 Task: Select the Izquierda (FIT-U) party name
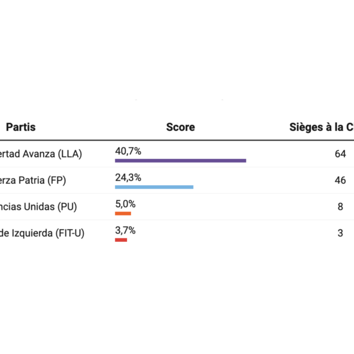tap(42, 233)
